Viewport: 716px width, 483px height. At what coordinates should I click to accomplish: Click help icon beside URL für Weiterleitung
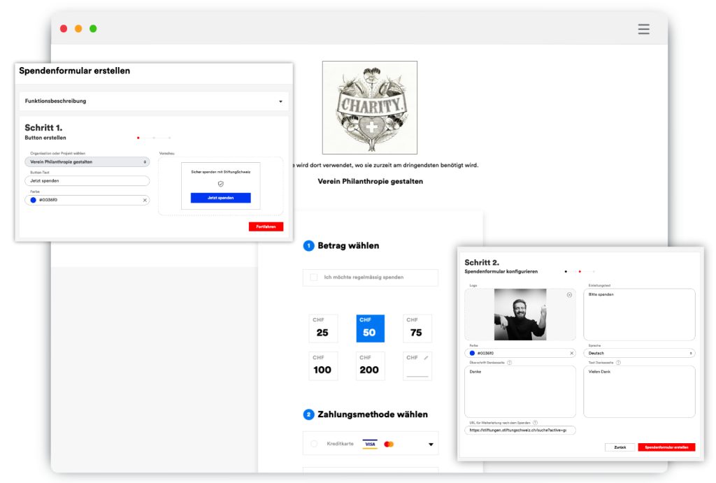tap(535, 423)
